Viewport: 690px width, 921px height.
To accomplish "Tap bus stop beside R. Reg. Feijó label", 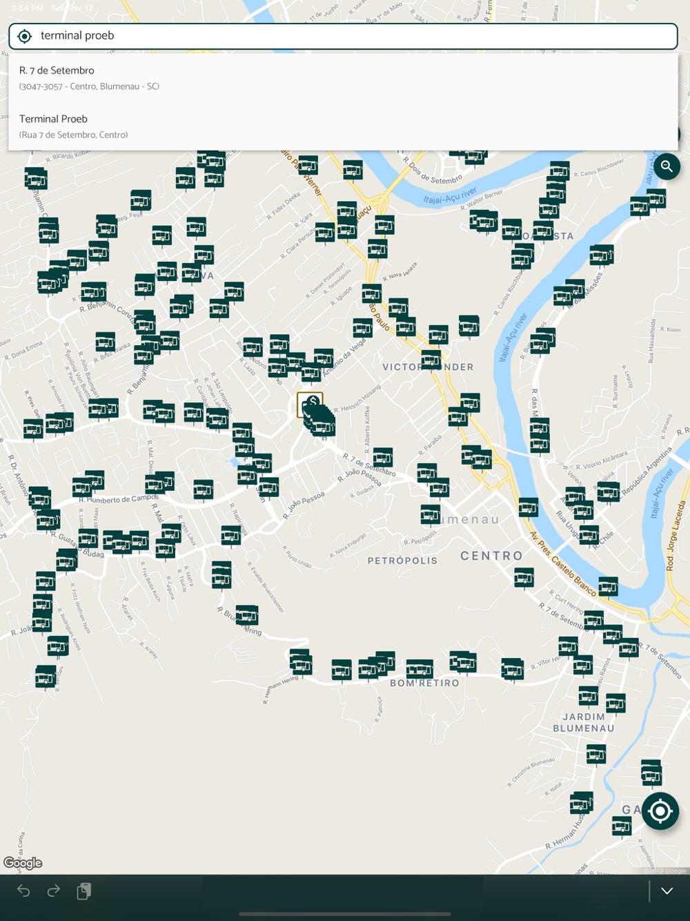I will 141,201.
